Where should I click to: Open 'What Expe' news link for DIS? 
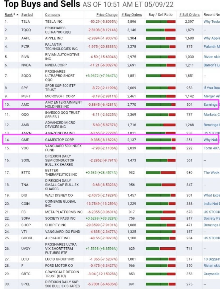click(212, 195)
